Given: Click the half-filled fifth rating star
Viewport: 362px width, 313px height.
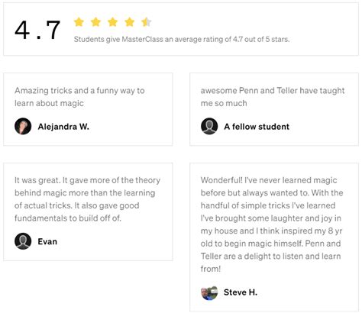Looking at the screenshot, I should (x=147, y=22).
